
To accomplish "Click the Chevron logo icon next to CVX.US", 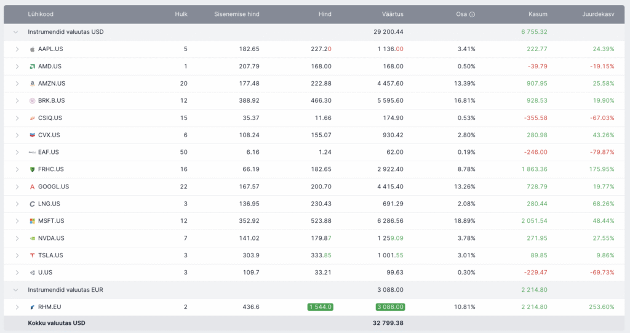I will (x=32, y=135).
